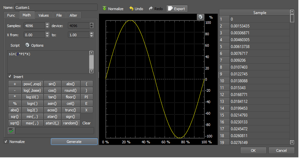The image size is (299, 158).
Task: Confirm with the OK button
Action: 253,150
